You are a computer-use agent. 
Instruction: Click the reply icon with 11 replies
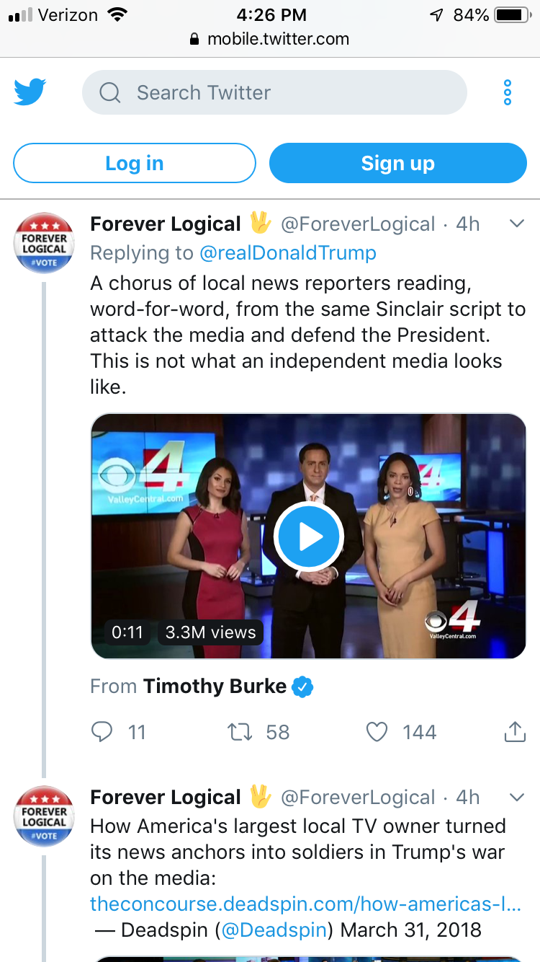click(102, 732)
